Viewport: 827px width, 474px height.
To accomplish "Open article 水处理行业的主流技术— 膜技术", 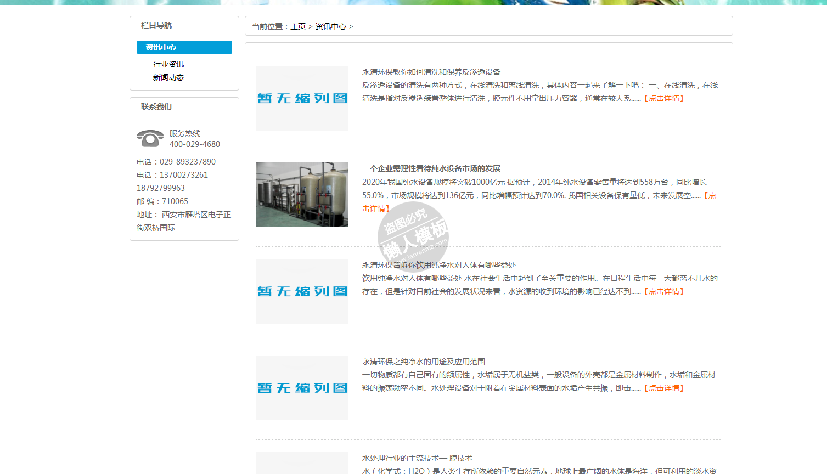I will 417,458.
